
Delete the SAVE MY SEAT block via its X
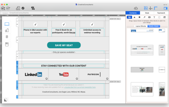tap(17, 38)
